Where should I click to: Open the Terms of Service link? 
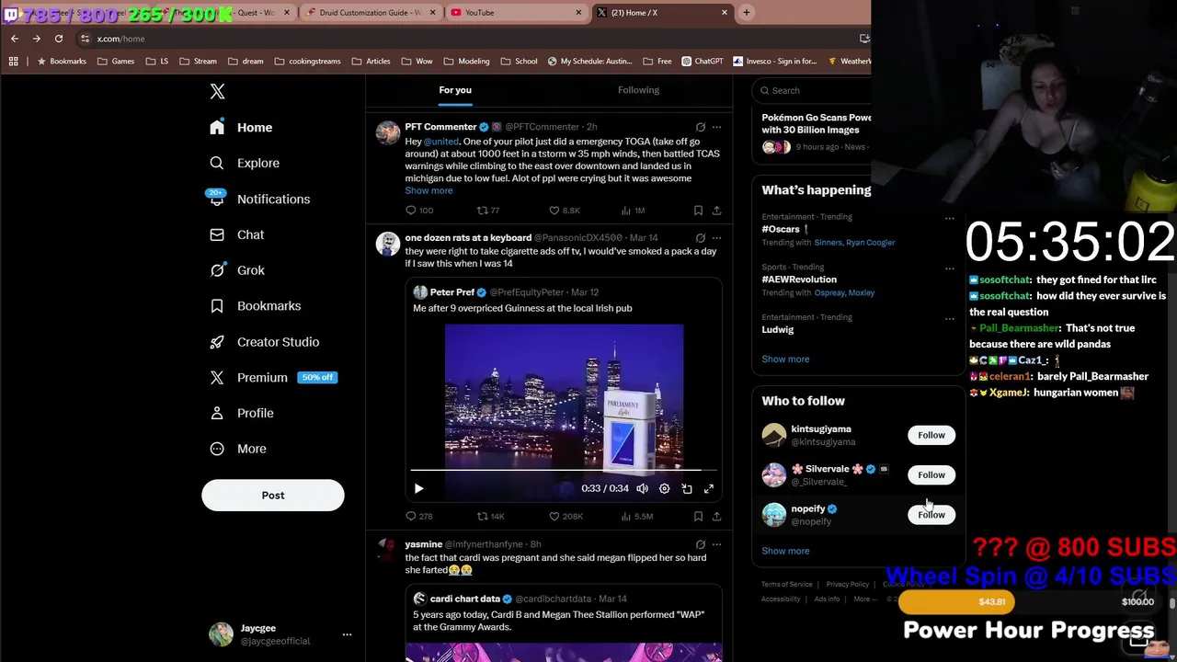click(786, 585)
